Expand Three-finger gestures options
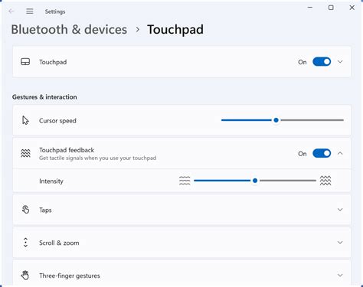The image size is (363, 287). [x=340, y=276]
